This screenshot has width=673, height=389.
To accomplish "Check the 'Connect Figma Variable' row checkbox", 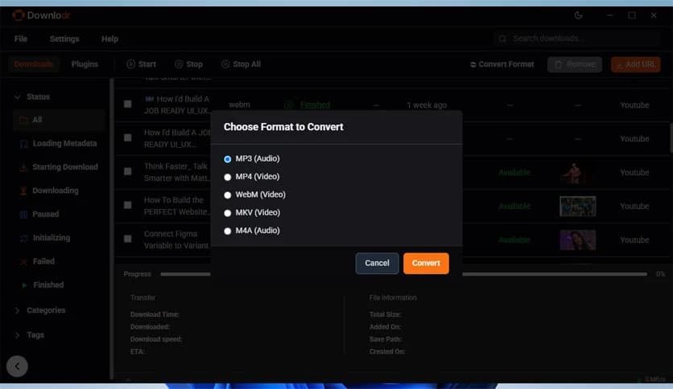I will click(x=127, y=239).
